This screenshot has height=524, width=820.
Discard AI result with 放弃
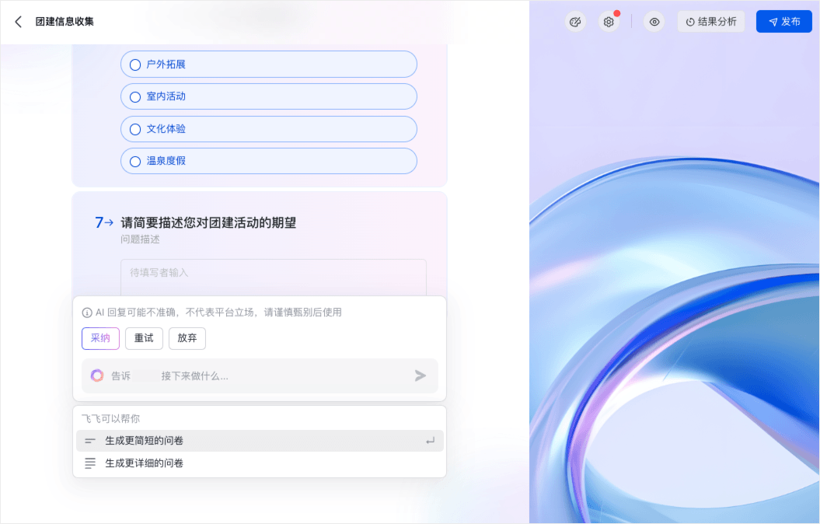187,338
